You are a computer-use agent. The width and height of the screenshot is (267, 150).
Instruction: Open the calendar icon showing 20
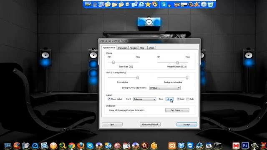[x=209, y=146]
